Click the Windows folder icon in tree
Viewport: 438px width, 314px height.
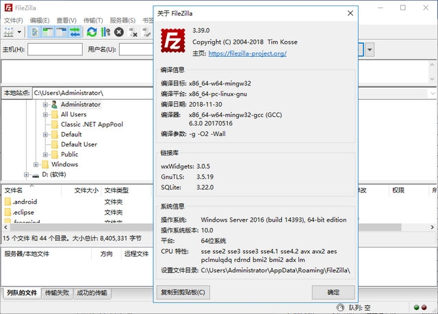(x=45, y=164)
